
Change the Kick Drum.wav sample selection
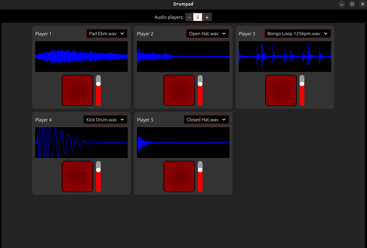[105, 120]
